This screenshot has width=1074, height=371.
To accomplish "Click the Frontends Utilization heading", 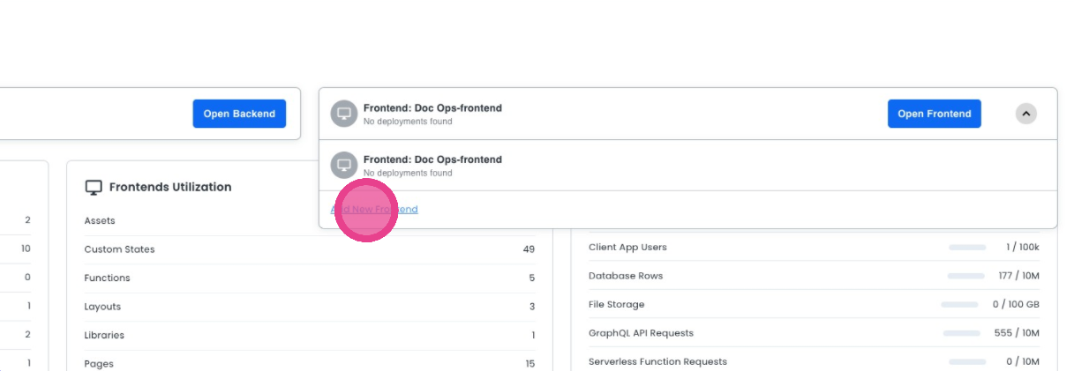I will [170, 187].
